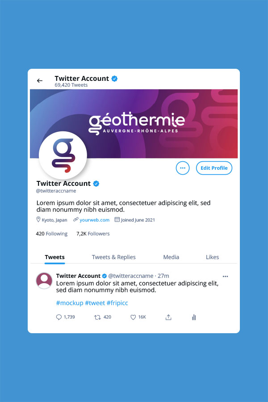Open profile three-dot options button
The image size is (268, 402).
183,168
